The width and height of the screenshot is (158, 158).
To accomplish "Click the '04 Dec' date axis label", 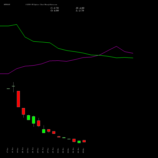I will coord(73,150).
